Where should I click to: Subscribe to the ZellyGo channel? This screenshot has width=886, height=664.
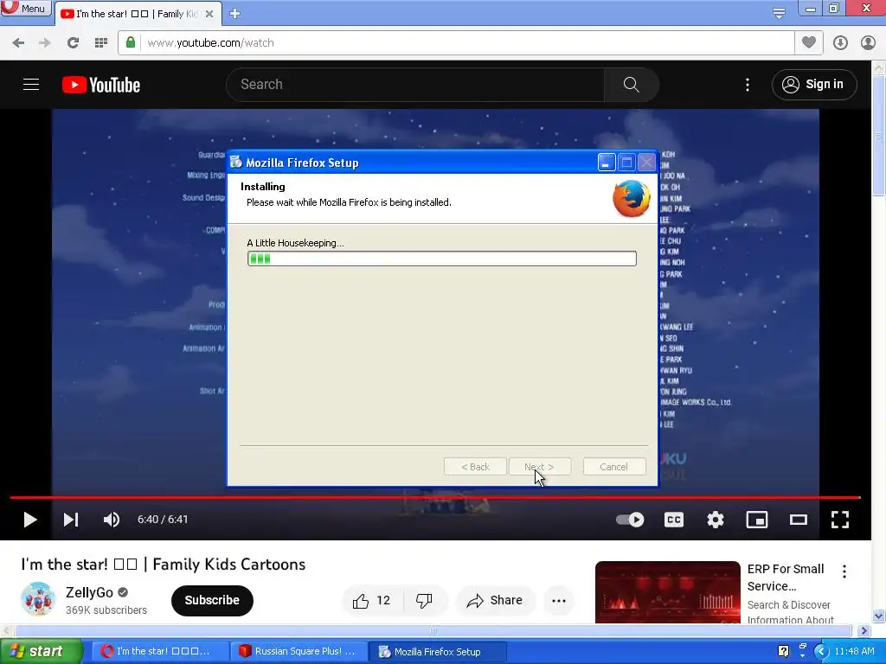pyautogui.click(x=212, y=600)
